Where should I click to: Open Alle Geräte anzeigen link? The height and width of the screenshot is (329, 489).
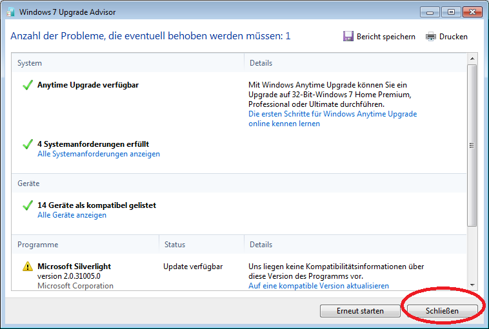[x=72, y=215]
